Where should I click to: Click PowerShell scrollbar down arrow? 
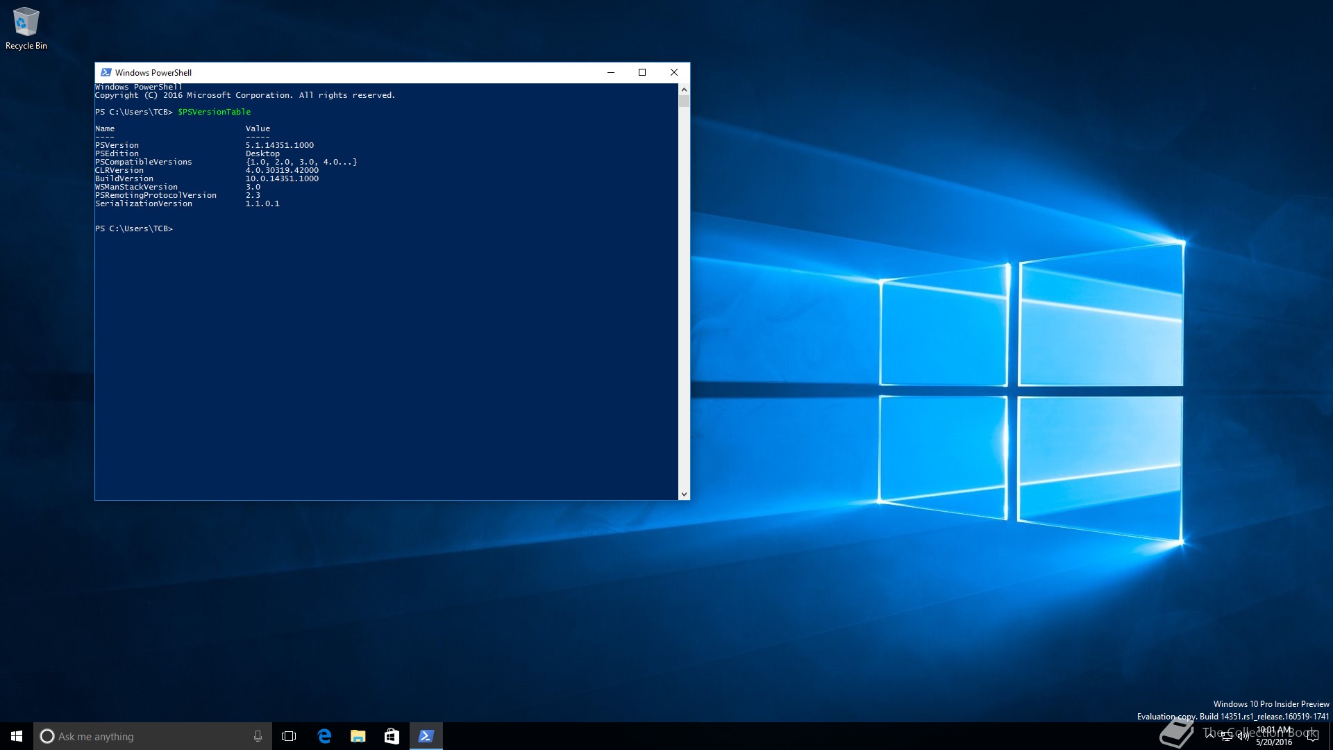pos(684,494)
